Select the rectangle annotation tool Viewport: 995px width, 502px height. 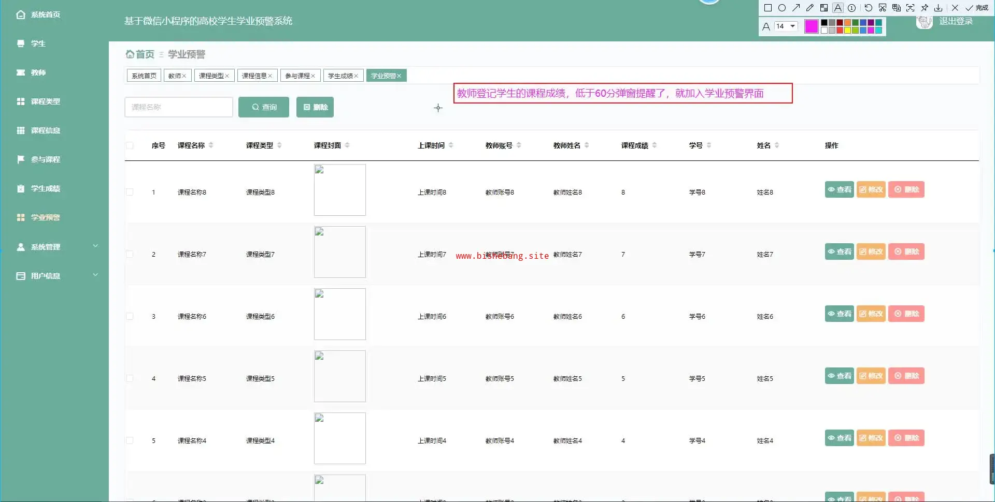click(x=768, y=8)
